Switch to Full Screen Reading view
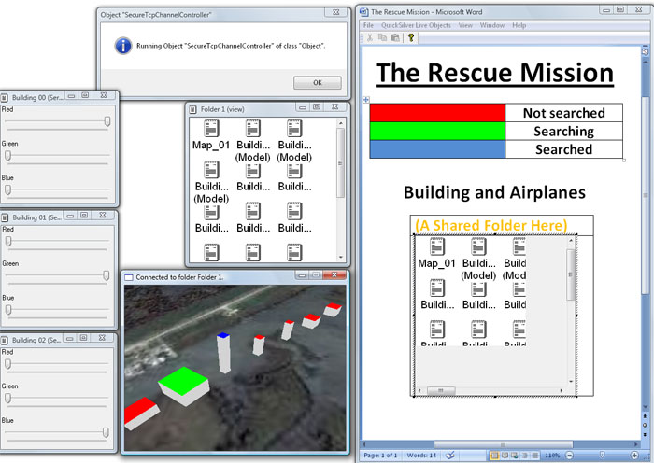The image size is (654, 463). (506, 455)
